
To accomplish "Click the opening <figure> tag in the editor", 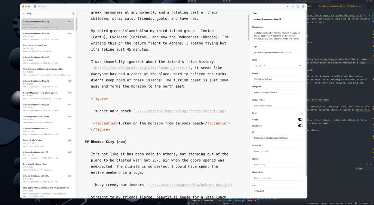I will 99,99.
